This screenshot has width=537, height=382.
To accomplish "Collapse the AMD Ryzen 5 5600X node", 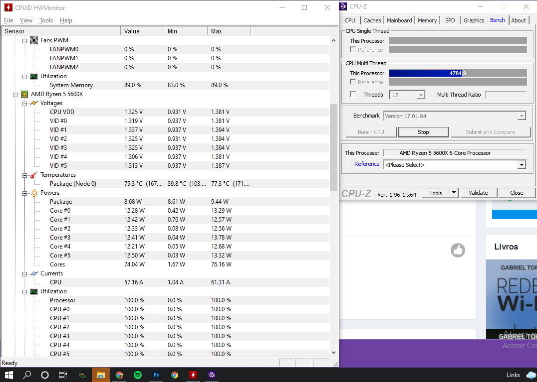I will point(15,95).
